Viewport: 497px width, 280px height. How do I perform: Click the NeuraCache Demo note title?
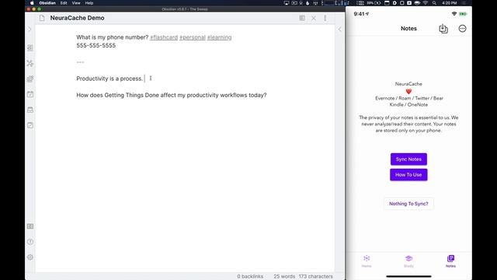click(x=77, y=18)
